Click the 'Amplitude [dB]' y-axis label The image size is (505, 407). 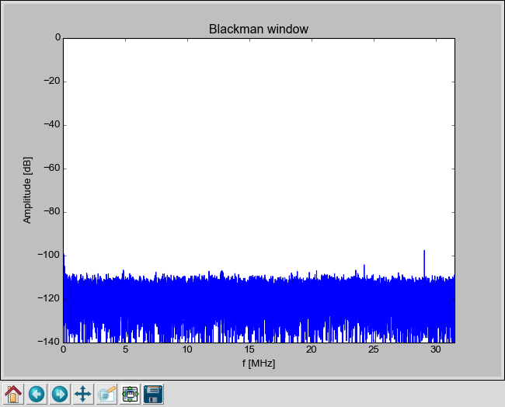coord(27,190)
